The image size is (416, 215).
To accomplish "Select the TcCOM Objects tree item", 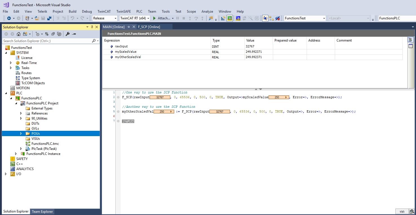I will pyautogui.click(x=33, y=83).
